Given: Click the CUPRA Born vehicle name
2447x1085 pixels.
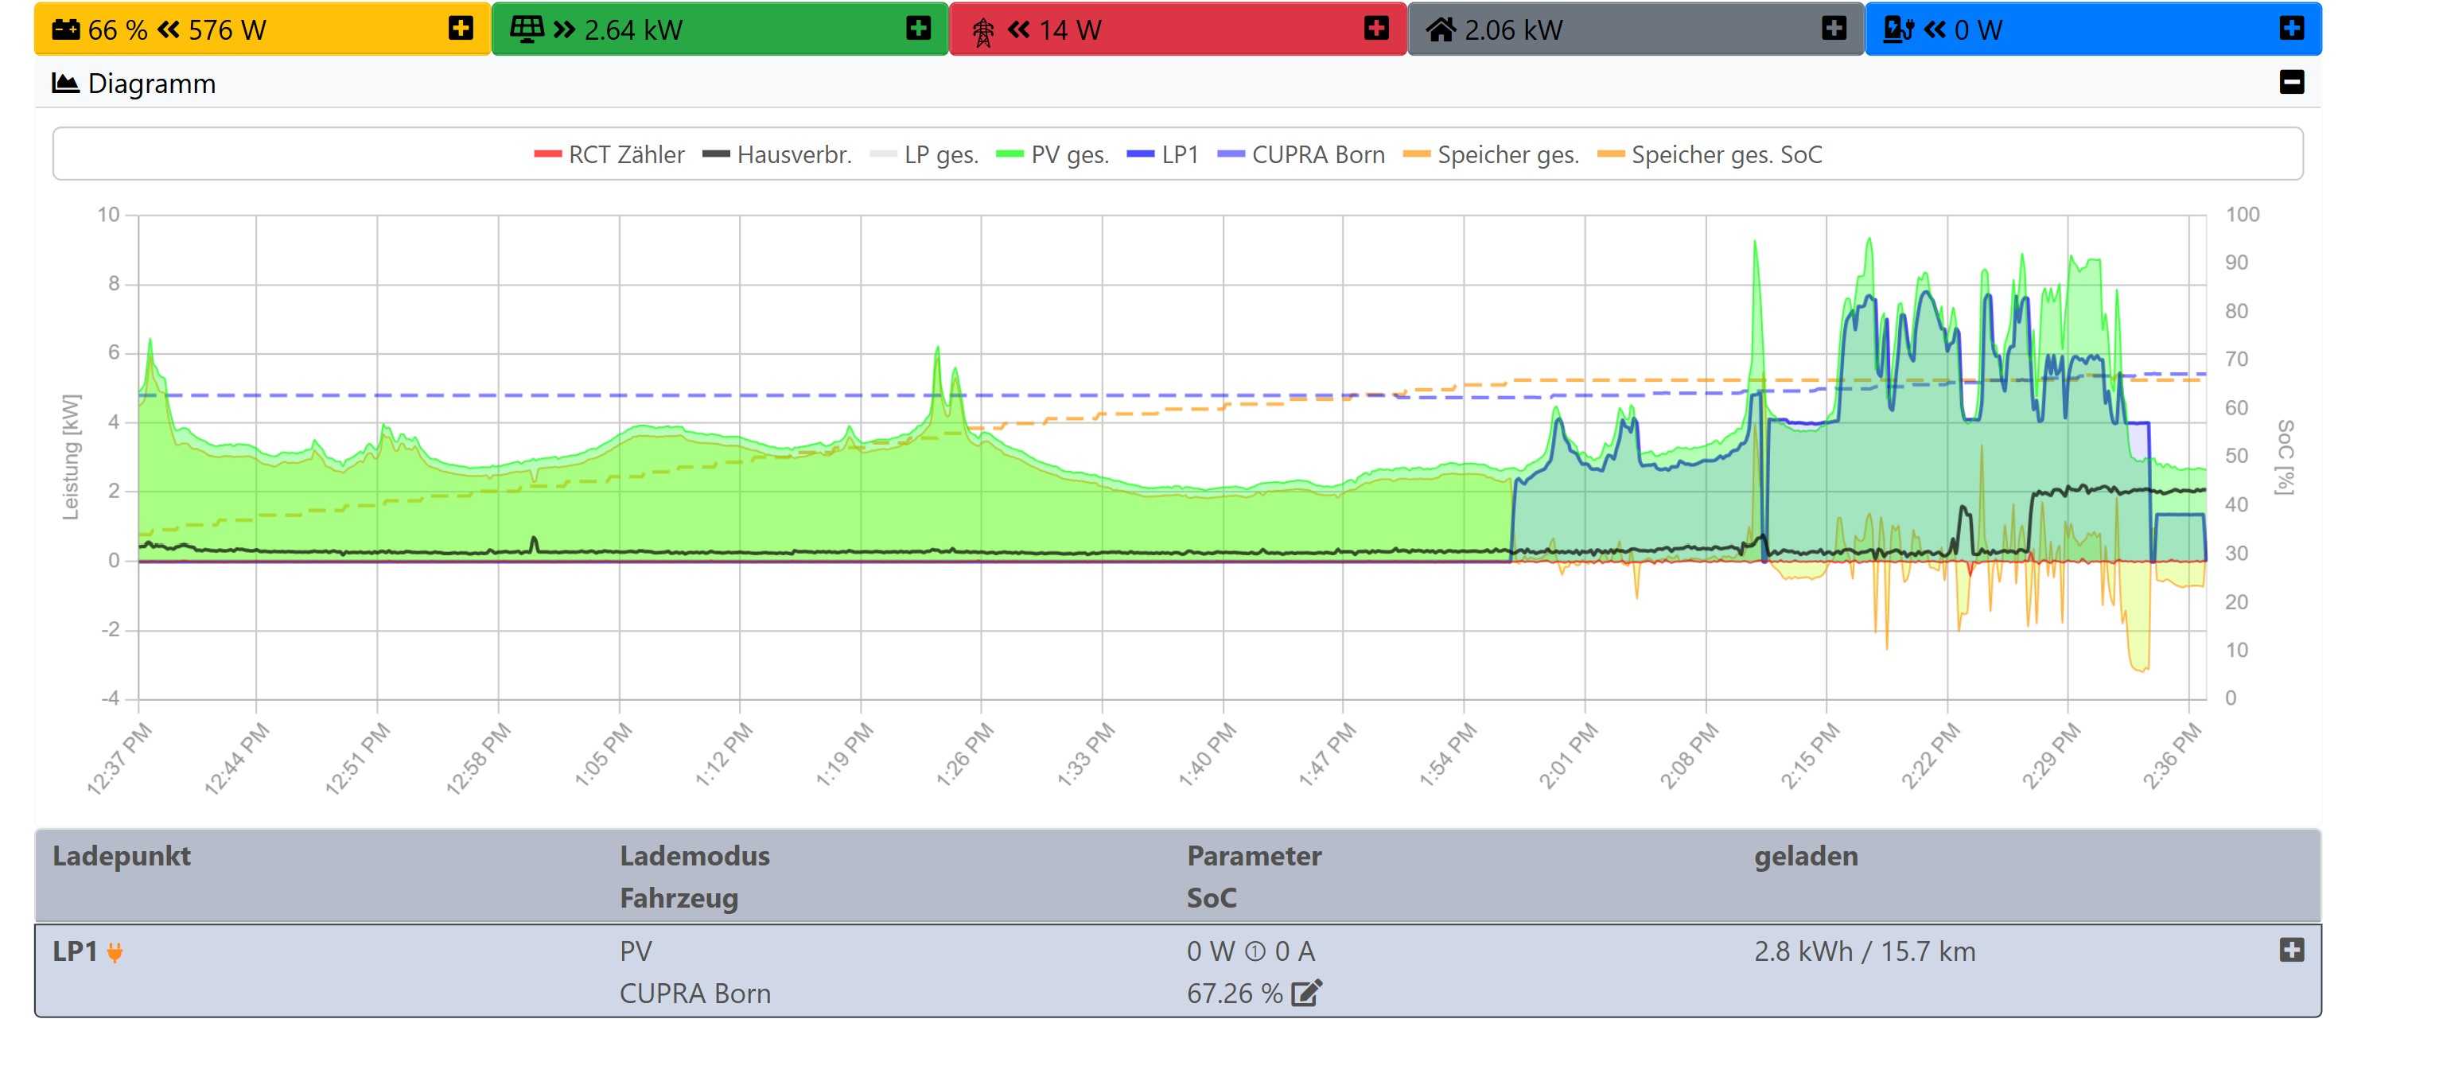Looking at the screenshot, I should coord(694,994).
